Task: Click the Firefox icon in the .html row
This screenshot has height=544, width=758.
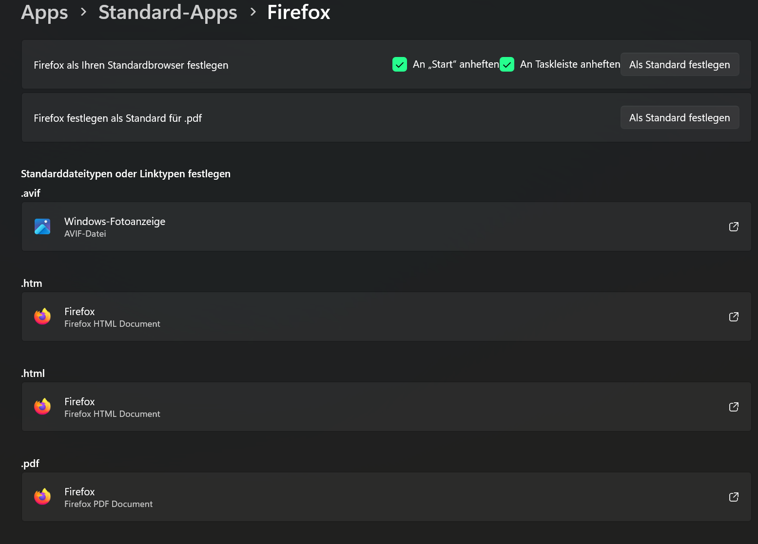Action: (x=42, y=407)
